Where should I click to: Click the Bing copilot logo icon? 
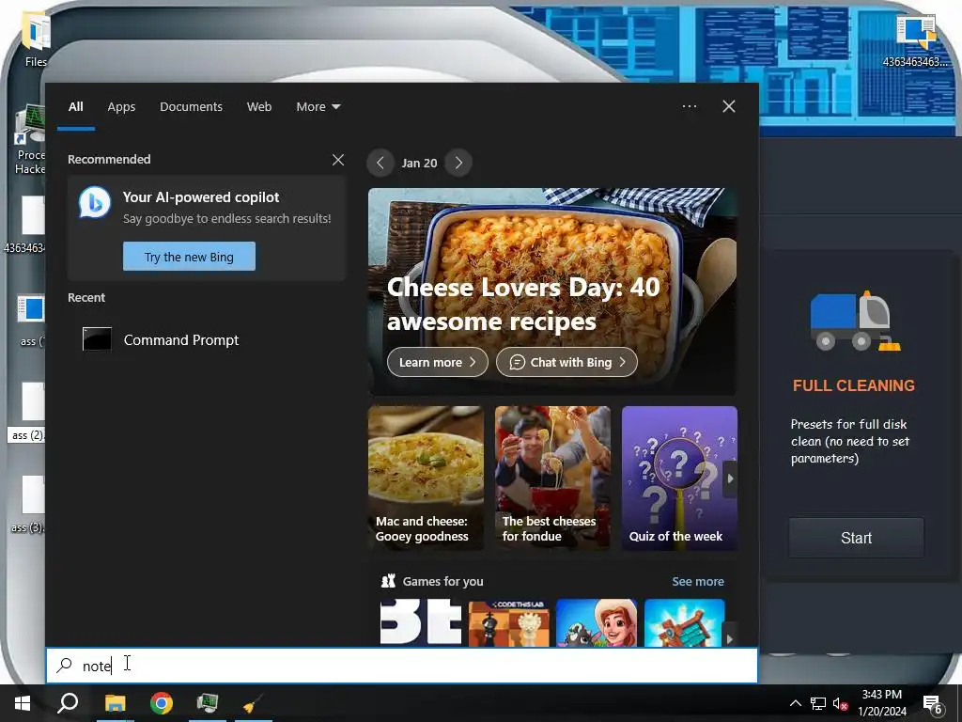[95, 202]
